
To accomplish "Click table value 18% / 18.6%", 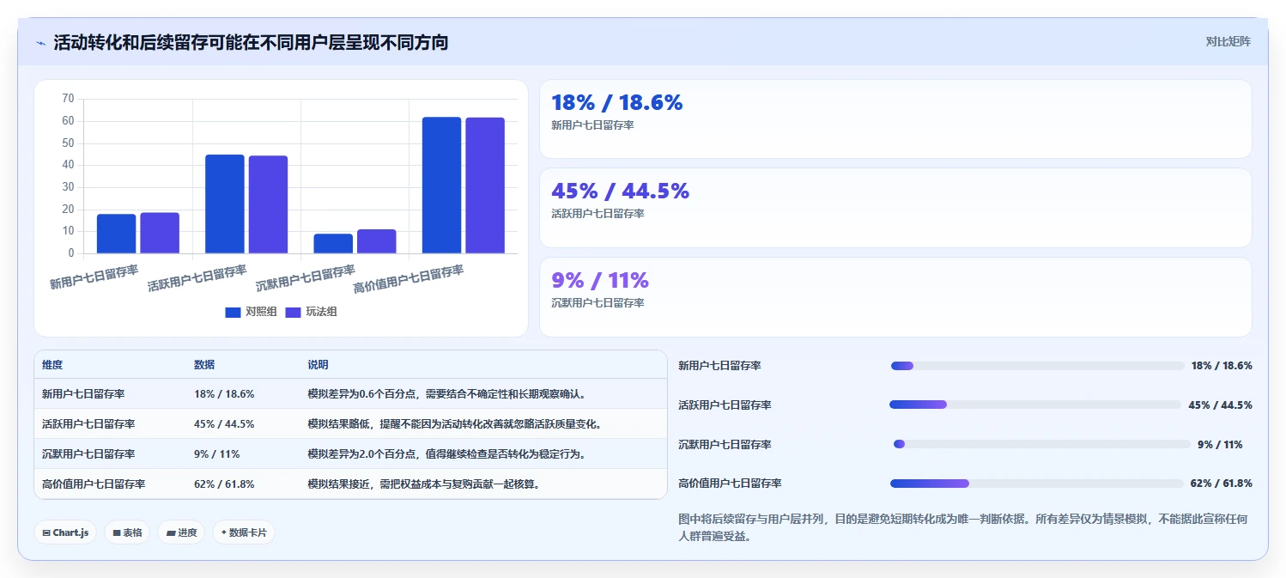I will coord(224,394).
